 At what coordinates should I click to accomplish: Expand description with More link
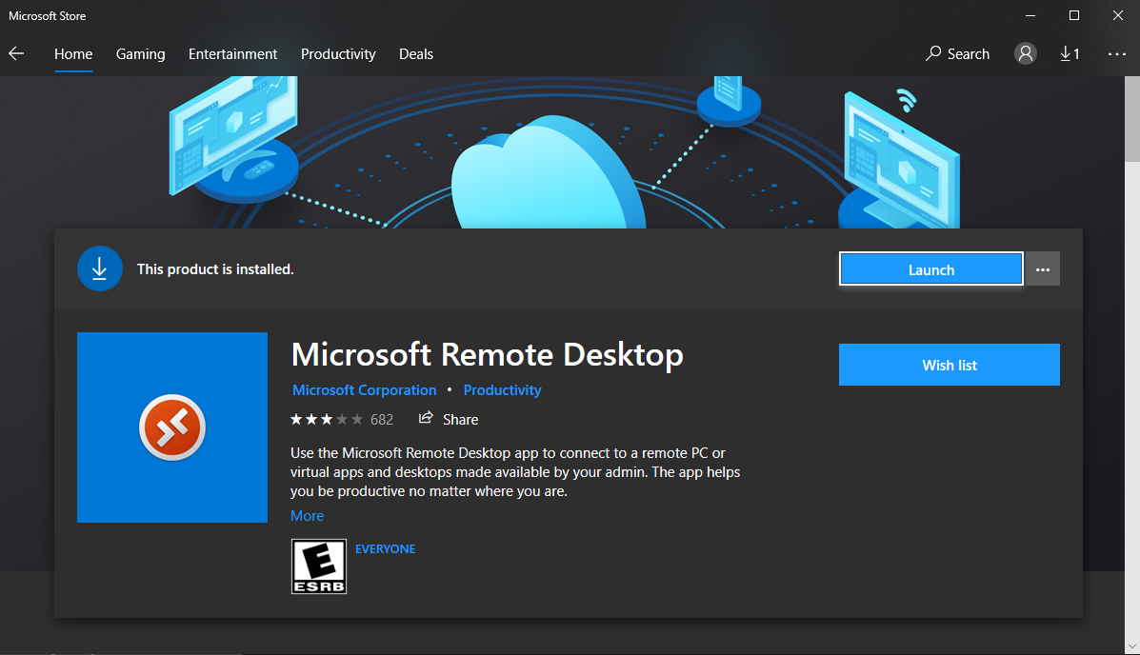click(x=307, y=515)
